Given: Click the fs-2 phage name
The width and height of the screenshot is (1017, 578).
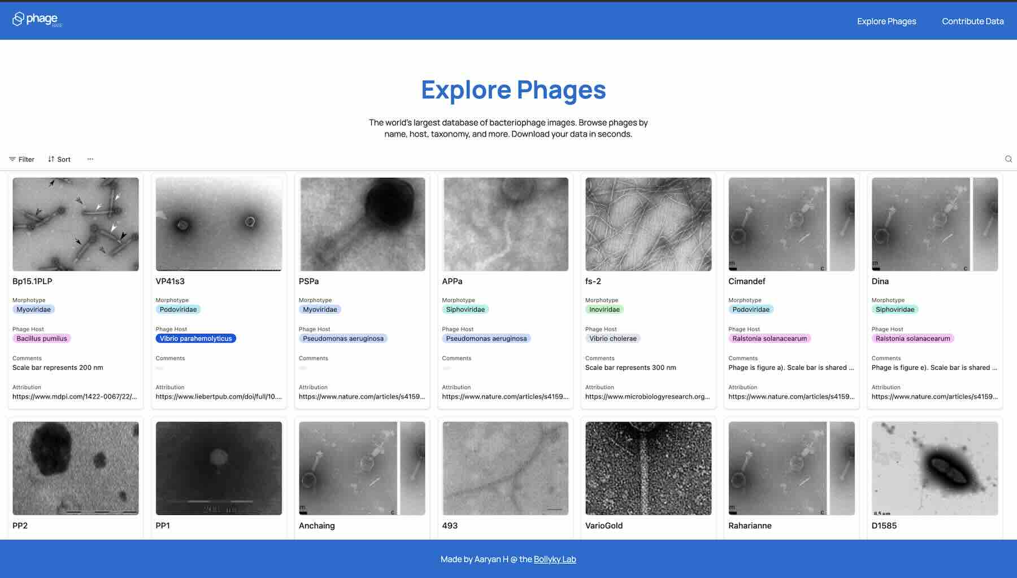Looking at the screenshot, I should point(593,281).
